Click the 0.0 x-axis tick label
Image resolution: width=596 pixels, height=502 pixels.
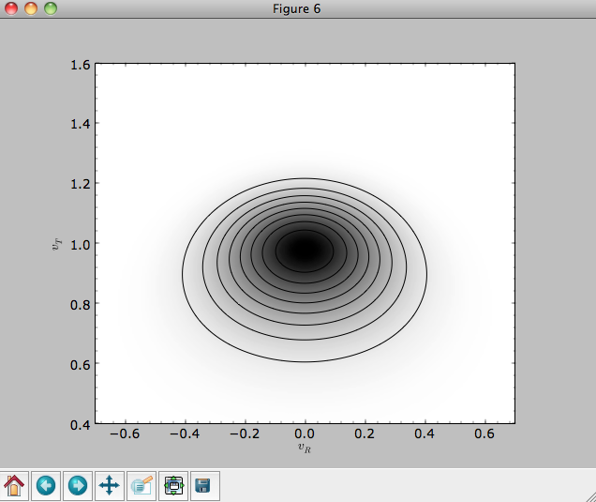pyautogui.click(x=305, y=434)
